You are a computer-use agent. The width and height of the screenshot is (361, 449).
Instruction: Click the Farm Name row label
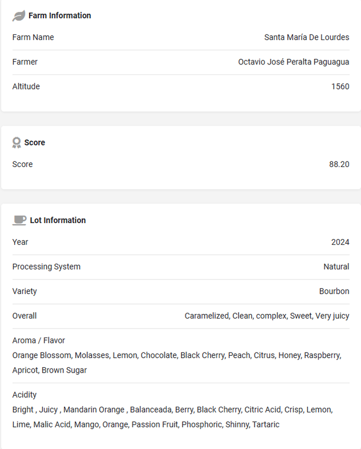(x=33, y=37)
